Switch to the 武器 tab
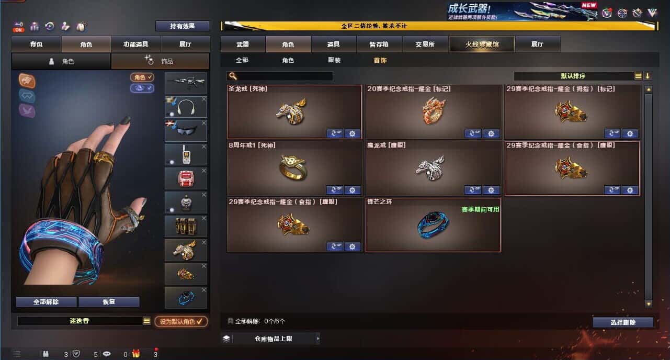The height and width of the screenshot is (360, 670). pyautogui.click(x=243, y=44)
